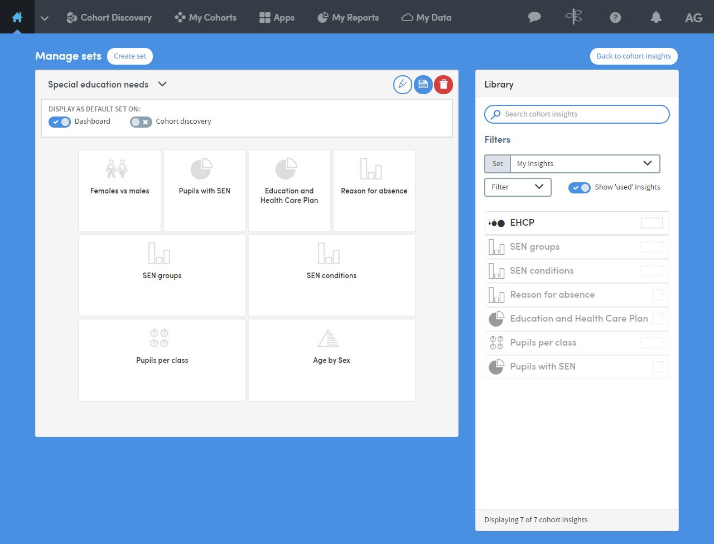The width and height of the screenshot is (714, 544).
Task: Open the help question mark icon
Action: tap(615, 17)
